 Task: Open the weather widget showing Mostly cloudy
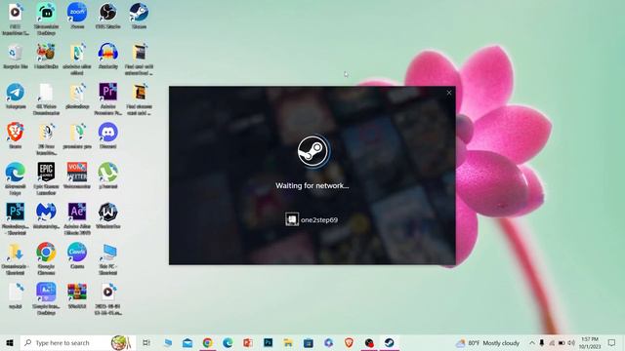click(x=488, y=342)
